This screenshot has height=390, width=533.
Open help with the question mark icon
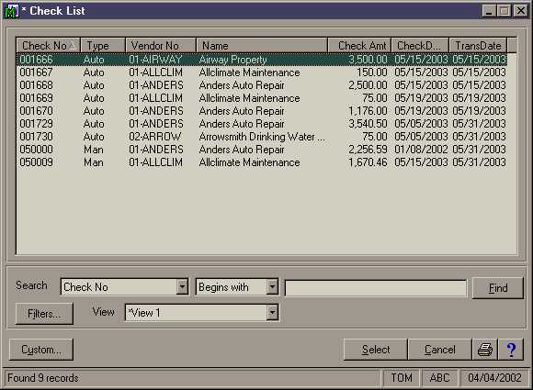(x=511, y=350)
